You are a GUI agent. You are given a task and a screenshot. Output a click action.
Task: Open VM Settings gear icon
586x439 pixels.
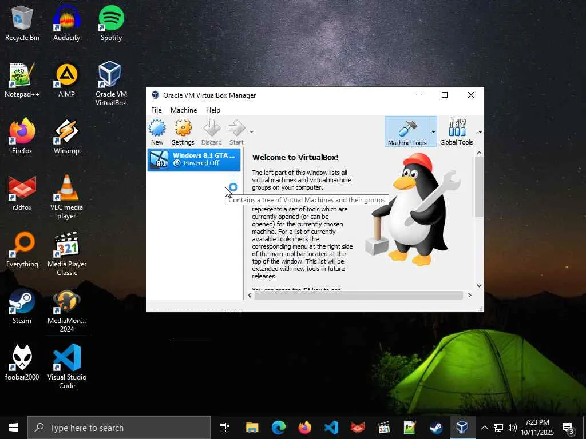pos(183,132)
